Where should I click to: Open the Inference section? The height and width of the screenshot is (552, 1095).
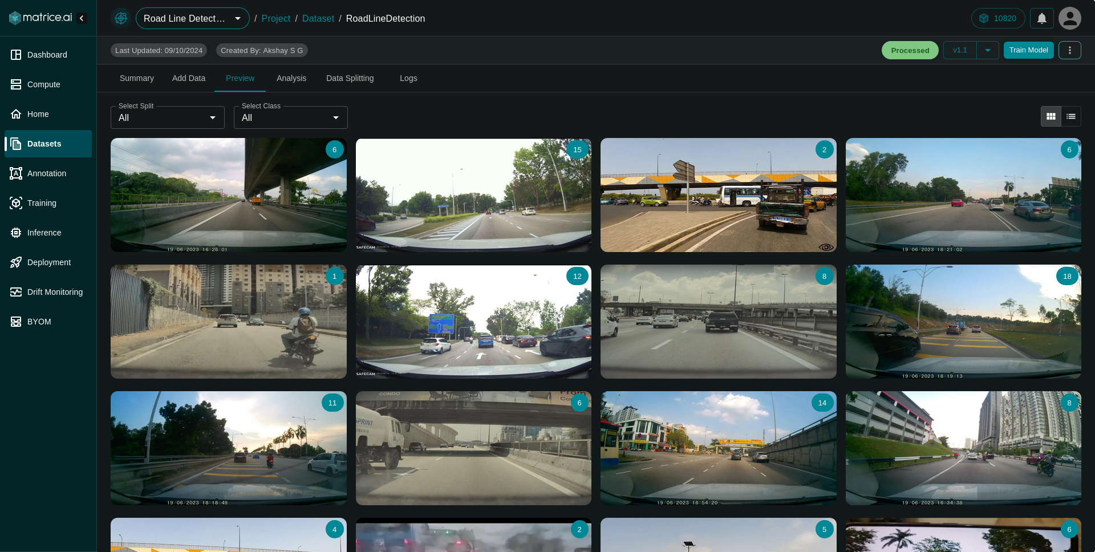click(x=48, y=233)
